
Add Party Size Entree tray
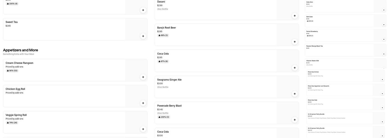pos(382,79)
